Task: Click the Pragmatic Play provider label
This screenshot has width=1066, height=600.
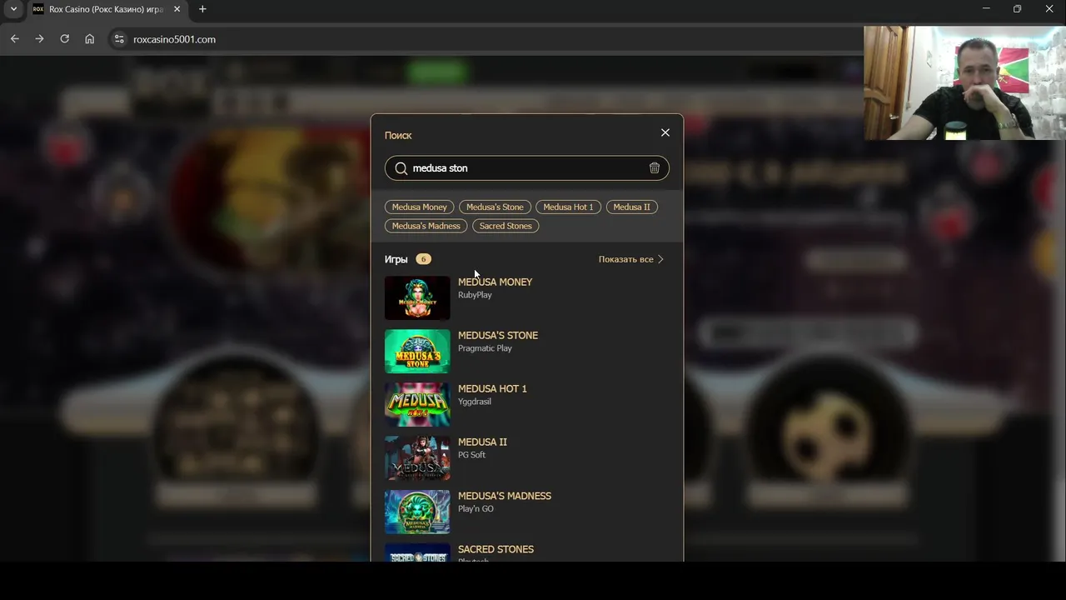Action: click(x=485, y=348)
